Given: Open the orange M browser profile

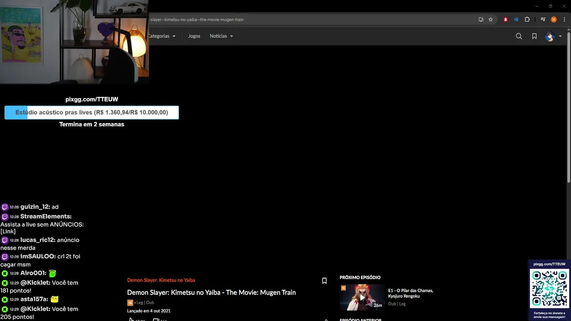Looking at the screenshot, I should [554, 20].
